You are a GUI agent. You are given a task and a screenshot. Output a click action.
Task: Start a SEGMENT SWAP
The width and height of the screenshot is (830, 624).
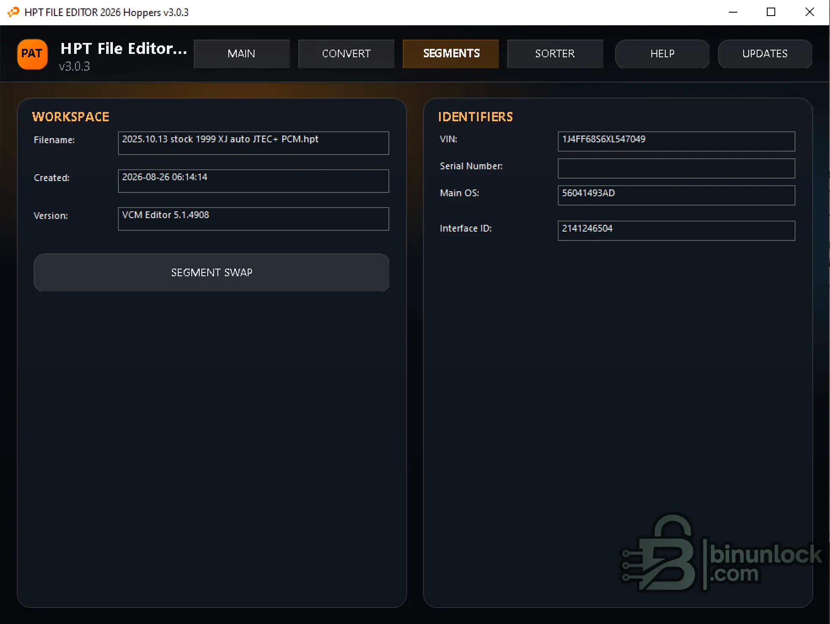tap(212, 272)
